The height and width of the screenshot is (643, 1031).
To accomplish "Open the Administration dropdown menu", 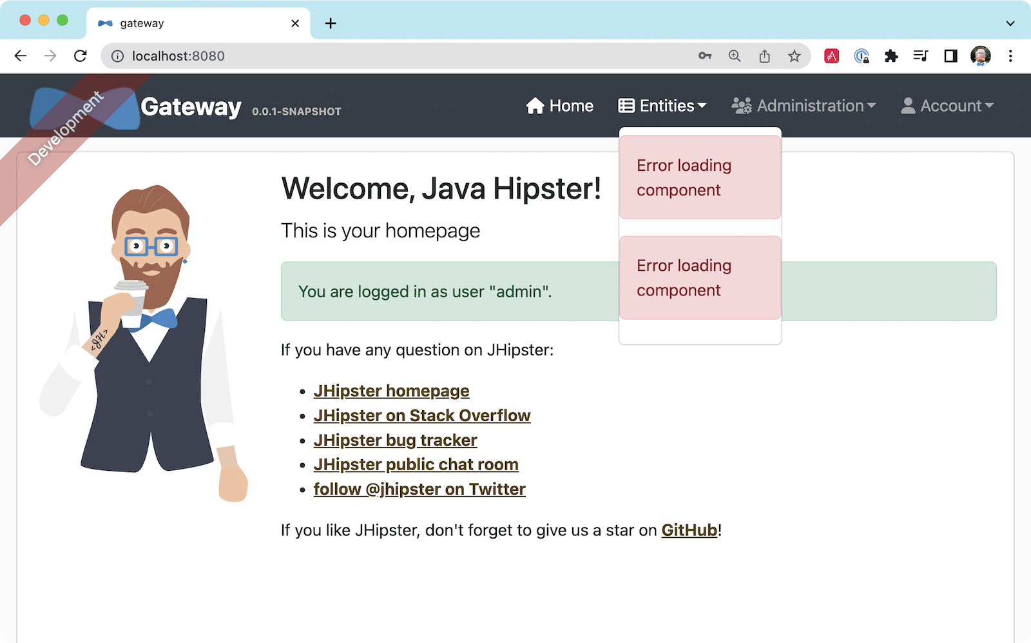I will tap(804, 106).
